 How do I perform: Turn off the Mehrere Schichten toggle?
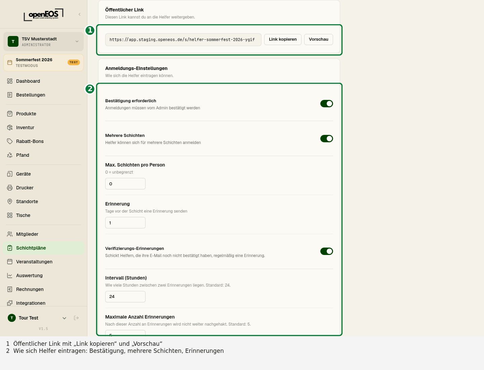[327, 139]
